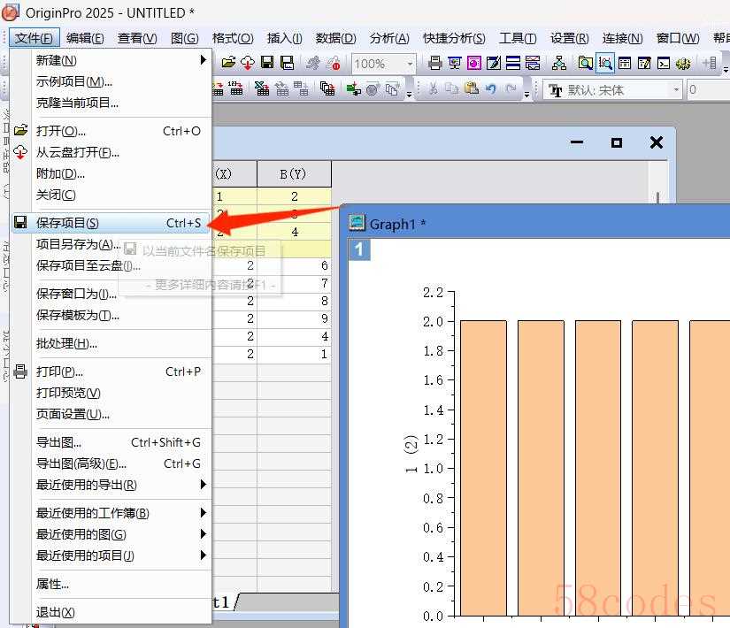The width and height of the screenshot is (730, 628).
Task: Click the pink-framed toolbar icon
Action: pos(474,63)
